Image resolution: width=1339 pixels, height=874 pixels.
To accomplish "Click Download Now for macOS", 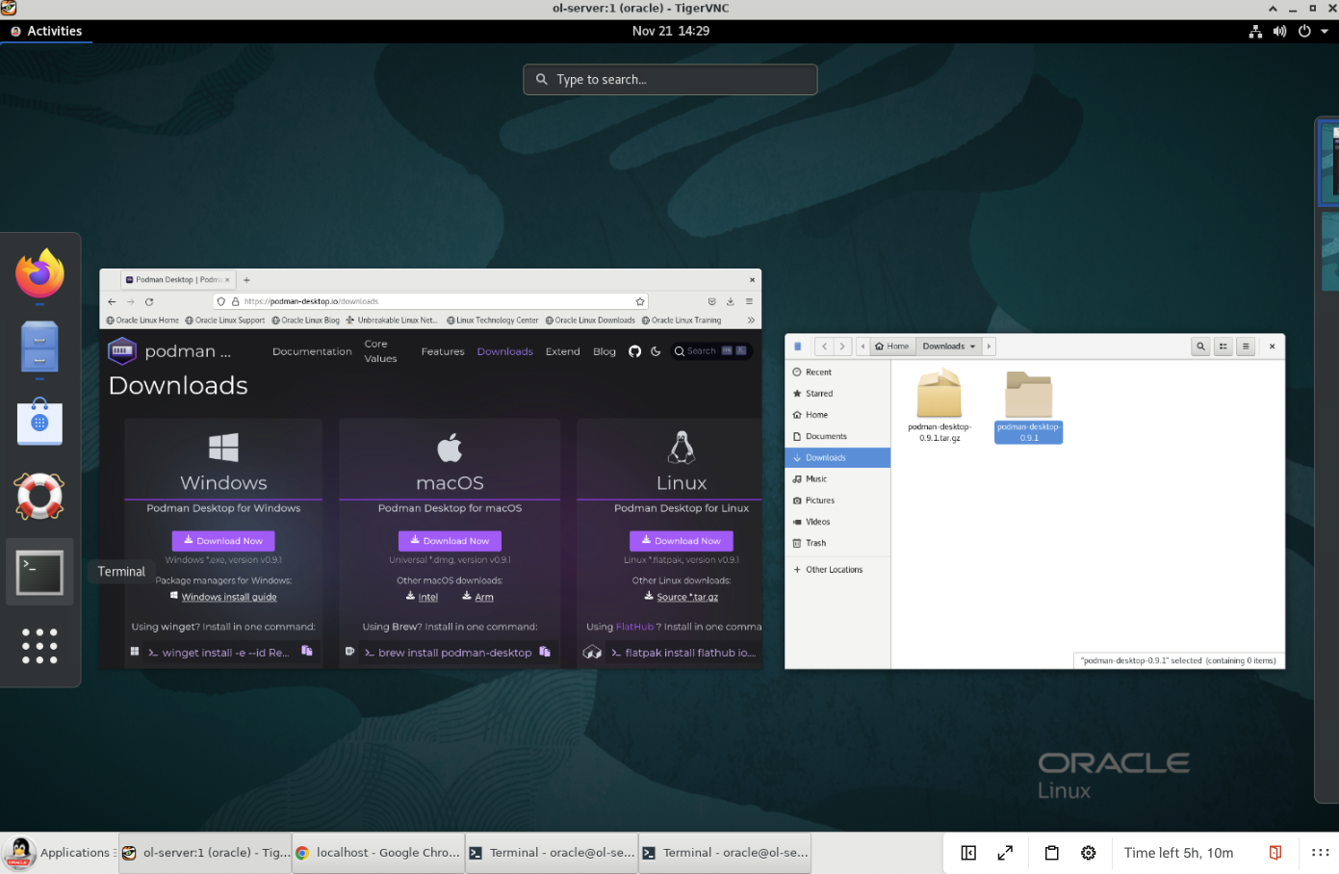I will [x=450, y=541].
